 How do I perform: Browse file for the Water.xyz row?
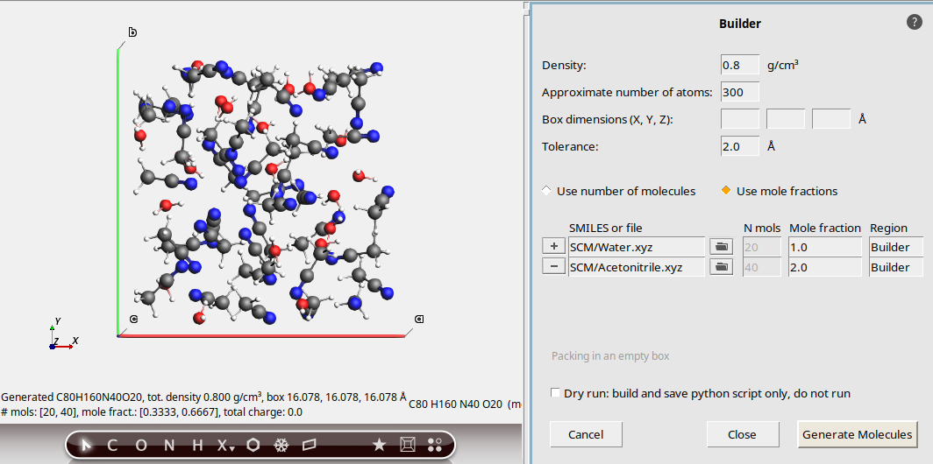722,247
